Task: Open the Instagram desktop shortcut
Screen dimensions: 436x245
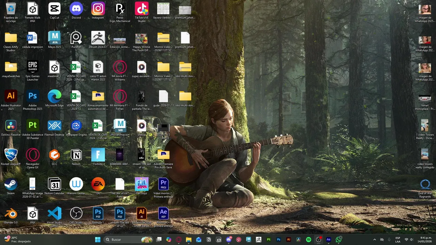Action: point(98,11)
